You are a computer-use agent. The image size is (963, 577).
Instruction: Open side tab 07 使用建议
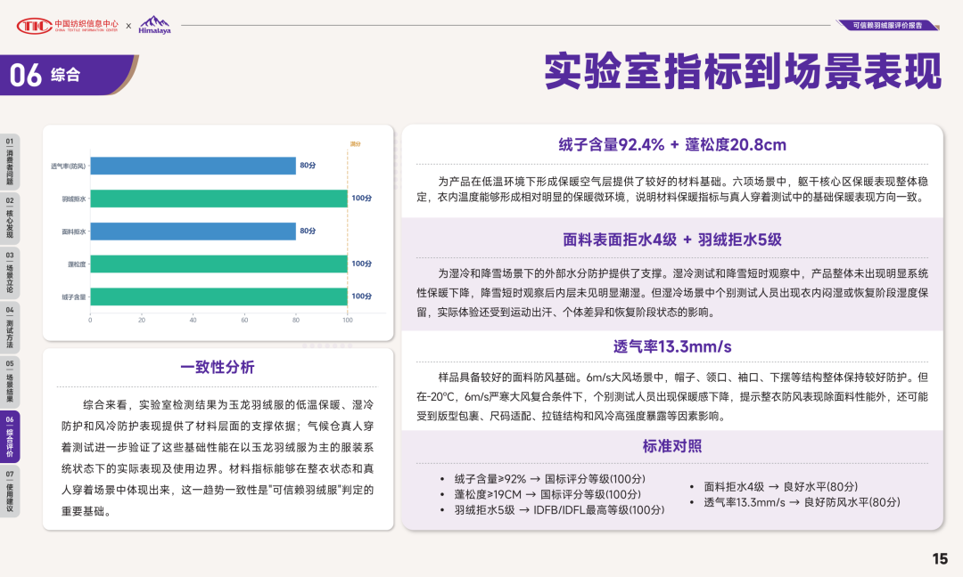pyautogui.click(x=10, y=492)
